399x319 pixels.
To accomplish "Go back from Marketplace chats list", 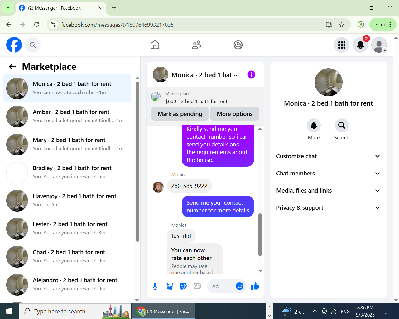I will (x=12, y=67).
